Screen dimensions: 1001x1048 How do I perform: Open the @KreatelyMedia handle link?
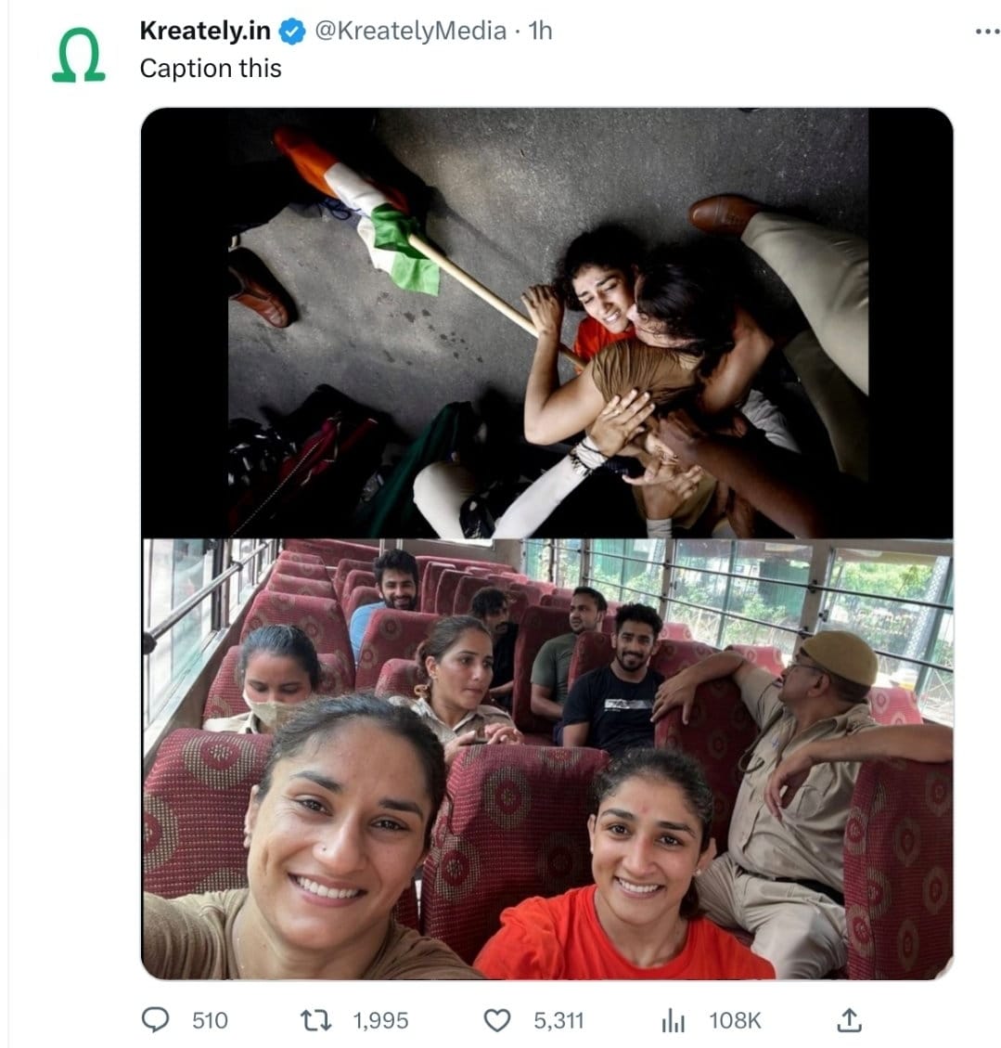click(x=411, y=31)
